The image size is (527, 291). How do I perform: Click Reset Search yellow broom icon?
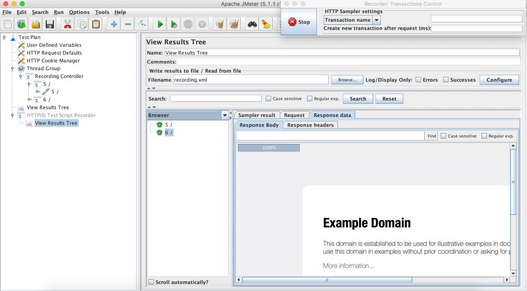click(x=266, y=24)
